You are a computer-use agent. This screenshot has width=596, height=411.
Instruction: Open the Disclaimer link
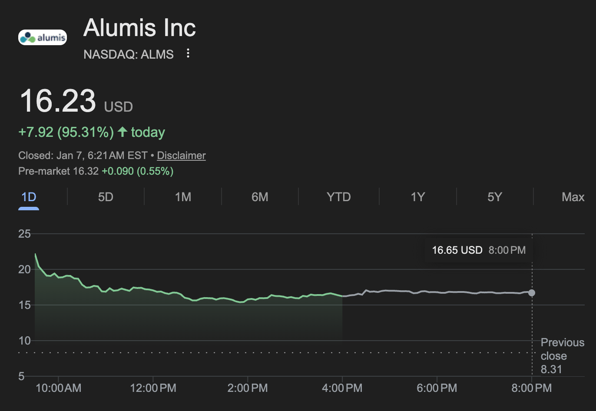tap(181, 156)
